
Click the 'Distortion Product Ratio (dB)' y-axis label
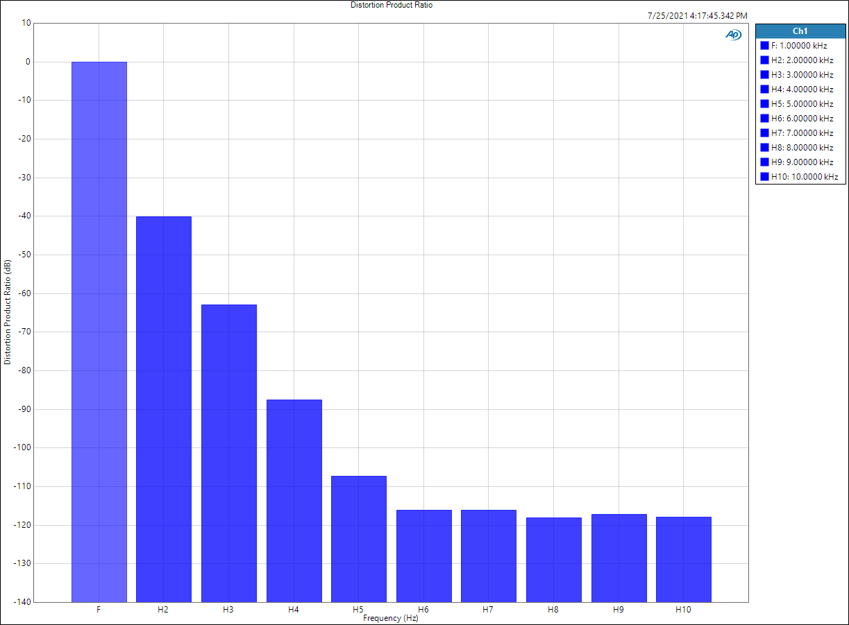[x=8, y=312]
